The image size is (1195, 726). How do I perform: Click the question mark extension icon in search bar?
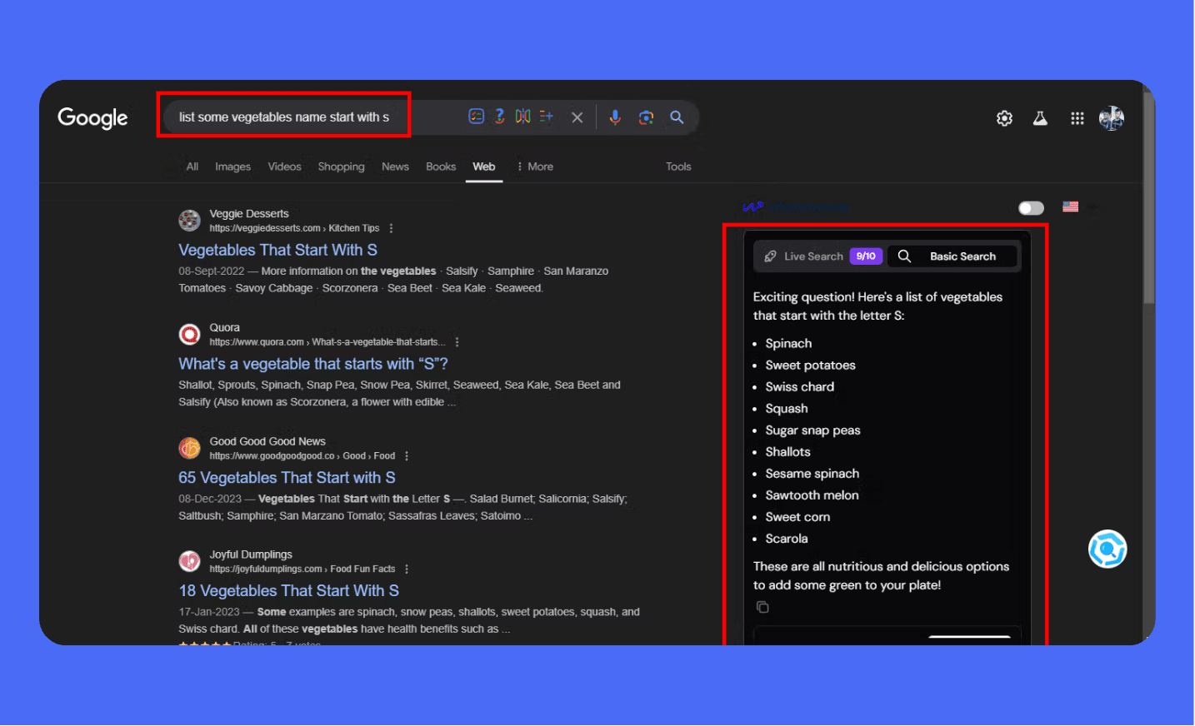(499, 117)
